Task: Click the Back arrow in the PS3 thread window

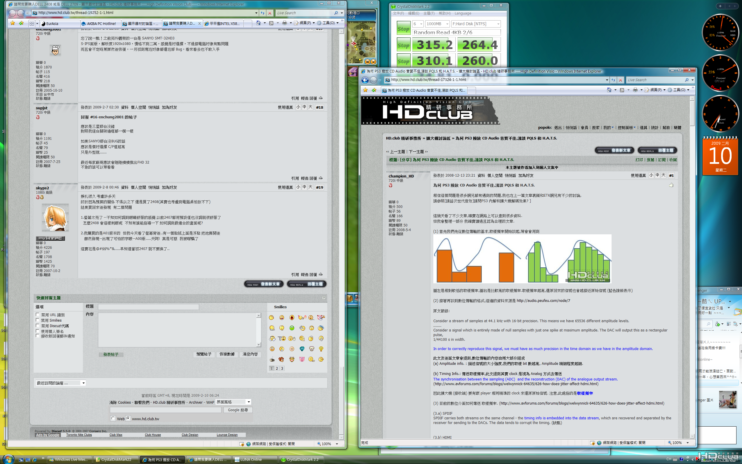Action: click(x=365, y=80)
